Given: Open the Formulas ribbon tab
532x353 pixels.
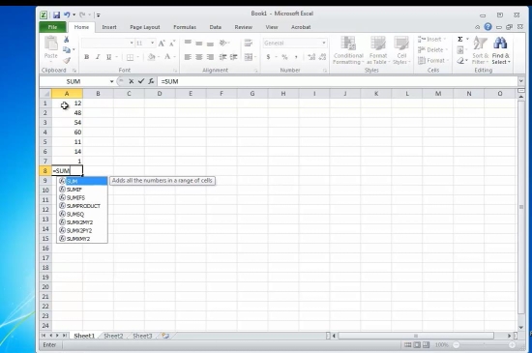Looking at the screenshot, I should click(x=185, y=27).
